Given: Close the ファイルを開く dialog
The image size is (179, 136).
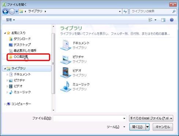Looking at the screenshot, I should point(173,5).
